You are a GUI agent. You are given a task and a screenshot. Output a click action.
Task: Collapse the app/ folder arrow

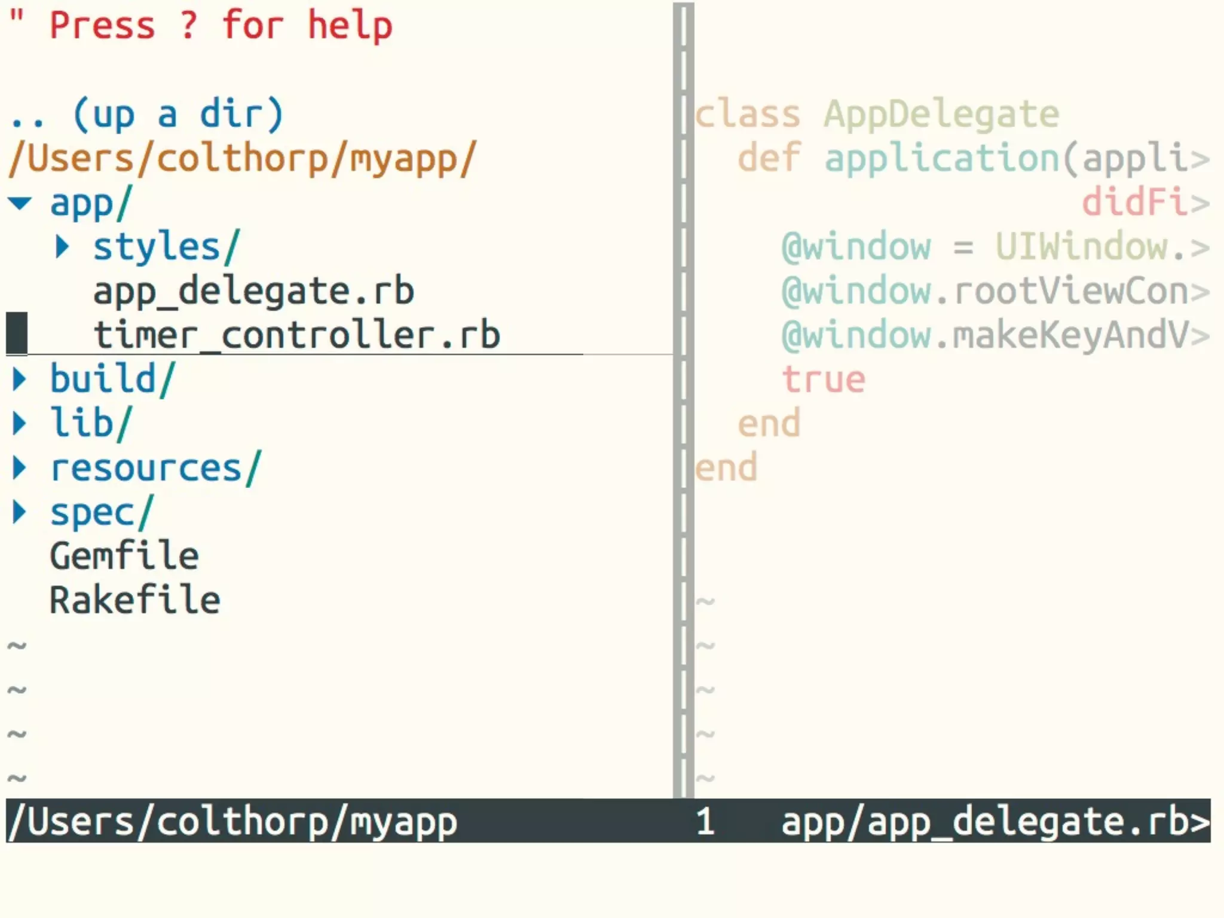point(20,203)
